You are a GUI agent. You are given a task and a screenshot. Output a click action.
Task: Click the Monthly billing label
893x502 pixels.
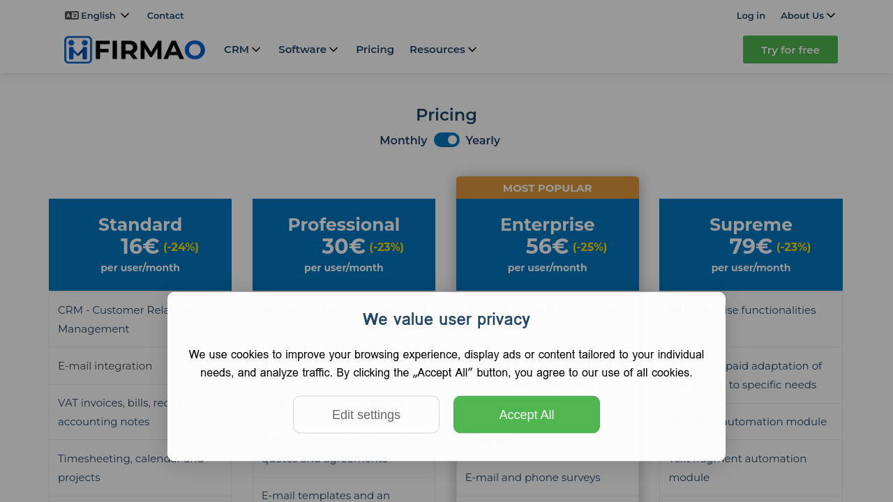click(x=403, y=140)
